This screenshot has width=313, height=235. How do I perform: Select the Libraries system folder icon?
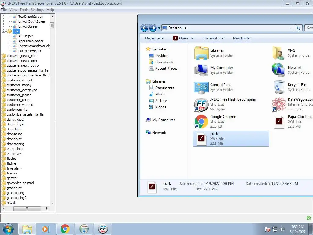tap(201, 53)
